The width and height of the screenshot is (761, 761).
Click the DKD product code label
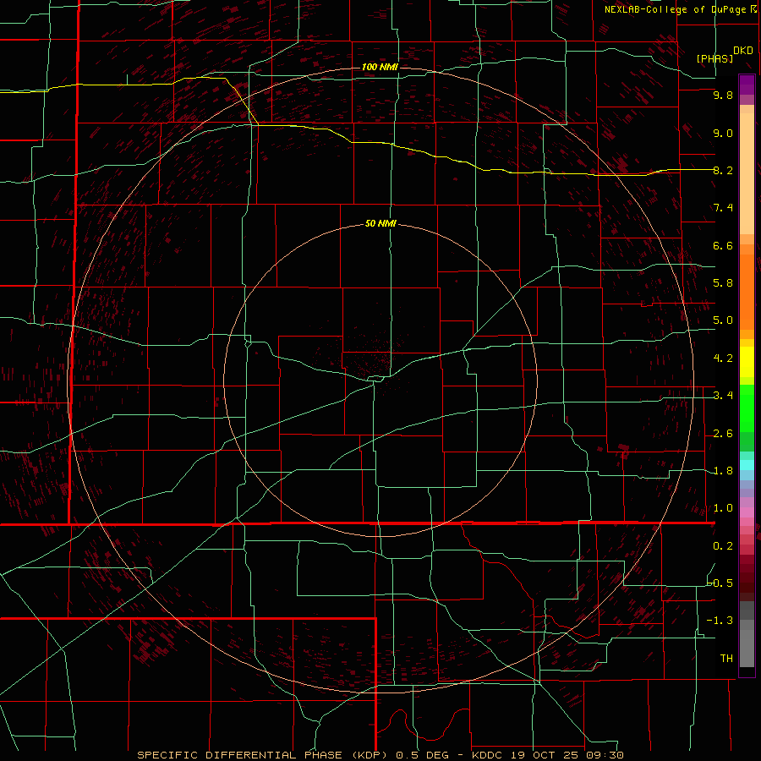pyautogui.click(x=742, y=51)
